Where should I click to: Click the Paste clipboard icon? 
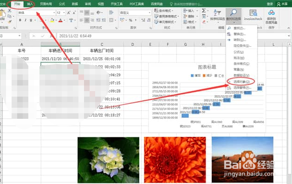click(2, 13)
